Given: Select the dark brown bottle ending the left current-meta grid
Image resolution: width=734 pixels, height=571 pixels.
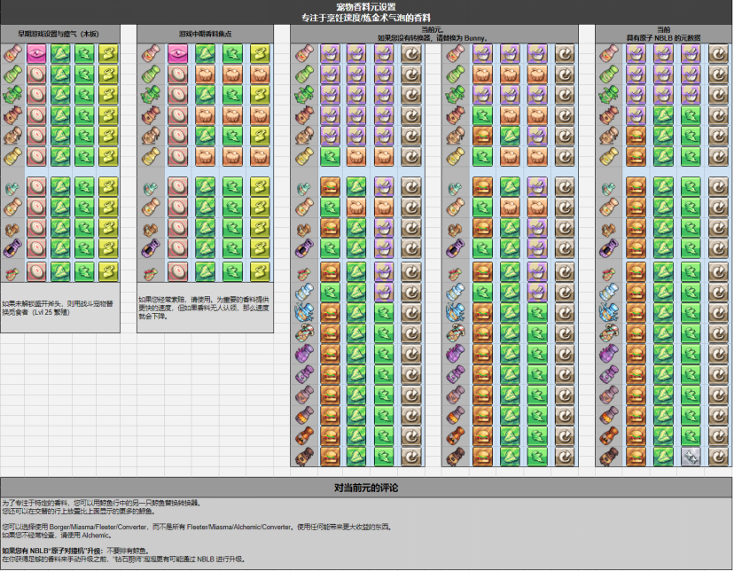Looking at the screenshot, I should pyautogui.click(x=305, y=457).
